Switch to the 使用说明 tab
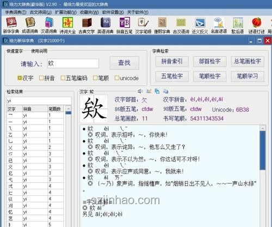The height and width of the screenshot is (227, 272). point(39,51)
